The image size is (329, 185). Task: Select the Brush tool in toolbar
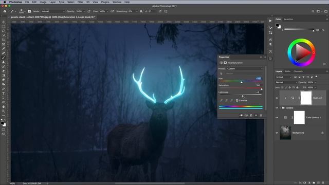4,58
